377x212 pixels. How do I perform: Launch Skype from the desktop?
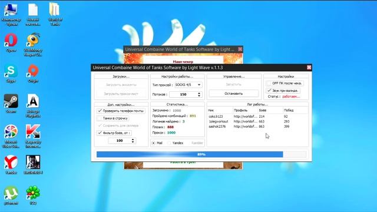(x=11, y=73)
